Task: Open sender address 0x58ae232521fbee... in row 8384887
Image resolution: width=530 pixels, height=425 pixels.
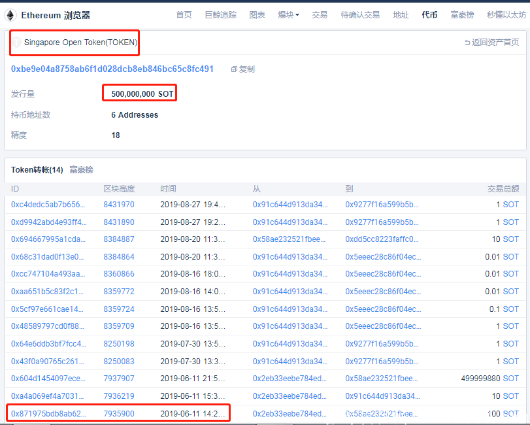Action: 289,239
